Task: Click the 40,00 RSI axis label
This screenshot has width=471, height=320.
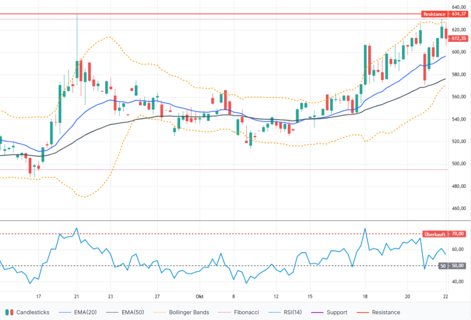Action: point(458,282)
